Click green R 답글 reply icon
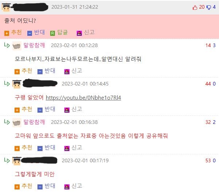 52,33
